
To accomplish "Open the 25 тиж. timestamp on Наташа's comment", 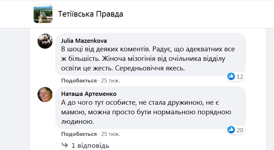I will point(110,134).
